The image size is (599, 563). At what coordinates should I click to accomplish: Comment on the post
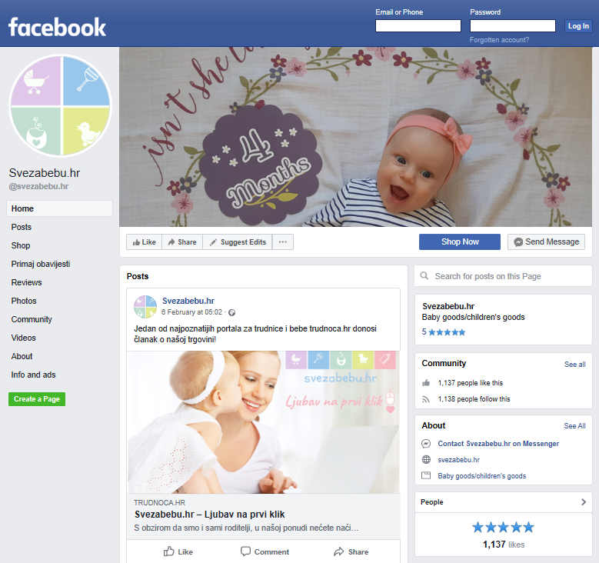265,551
